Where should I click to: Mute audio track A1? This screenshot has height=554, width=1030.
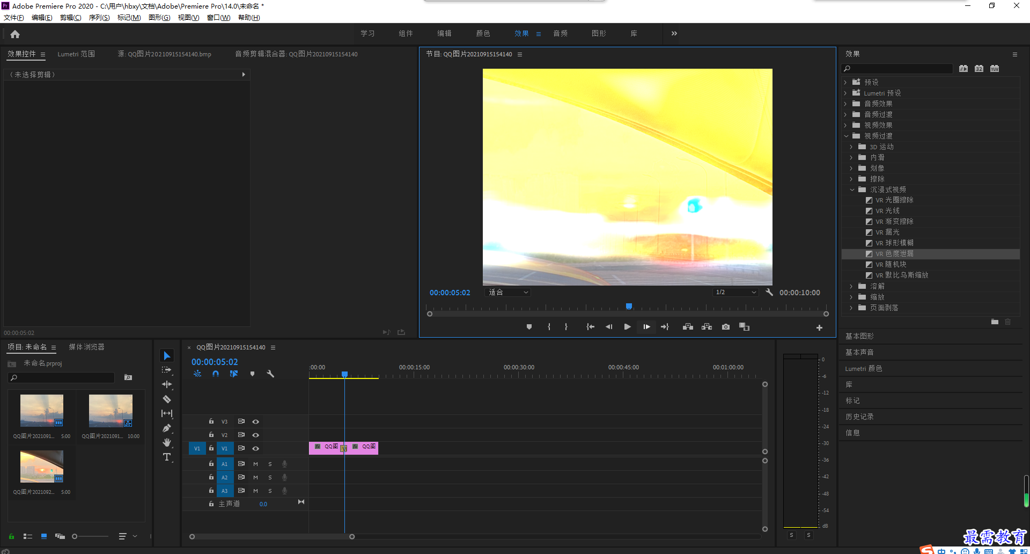coord(255,464)
